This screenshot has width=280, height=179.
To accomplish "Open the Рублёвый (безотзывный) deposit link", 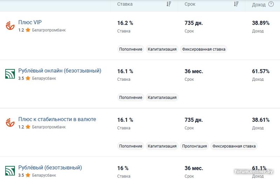I will point(50,168).
